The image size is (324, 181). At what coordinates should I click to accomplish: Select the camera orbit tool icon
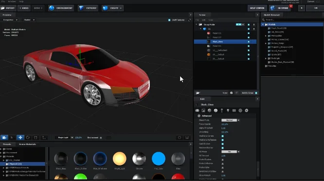click(4, 138)
